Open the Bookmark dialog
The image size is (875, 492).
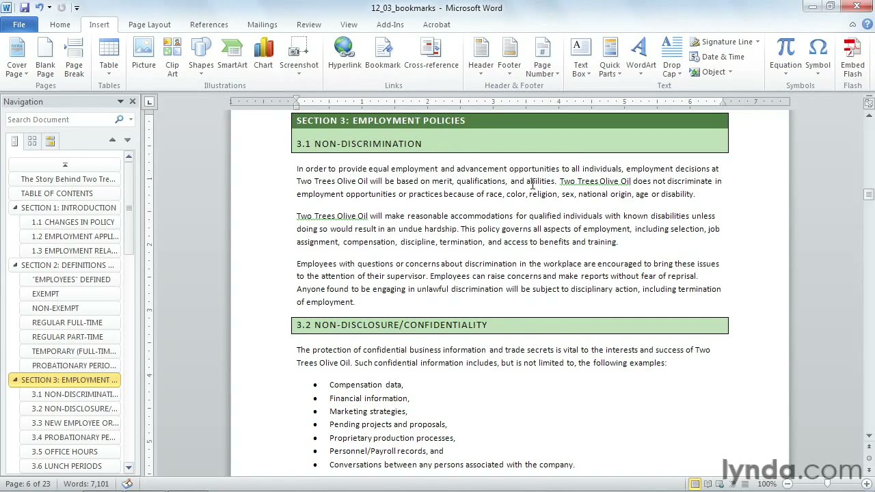tap(383, 55)
